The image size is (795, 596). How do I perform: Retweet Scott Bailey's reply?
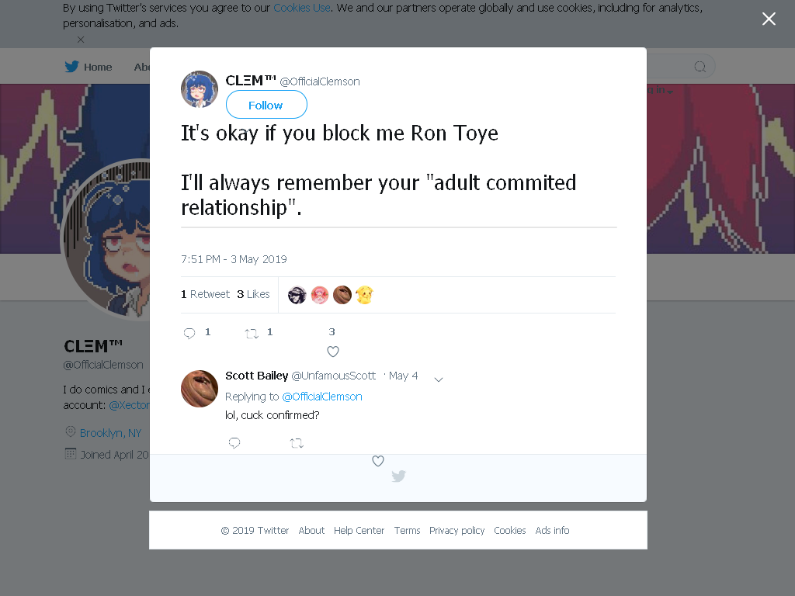297,443
